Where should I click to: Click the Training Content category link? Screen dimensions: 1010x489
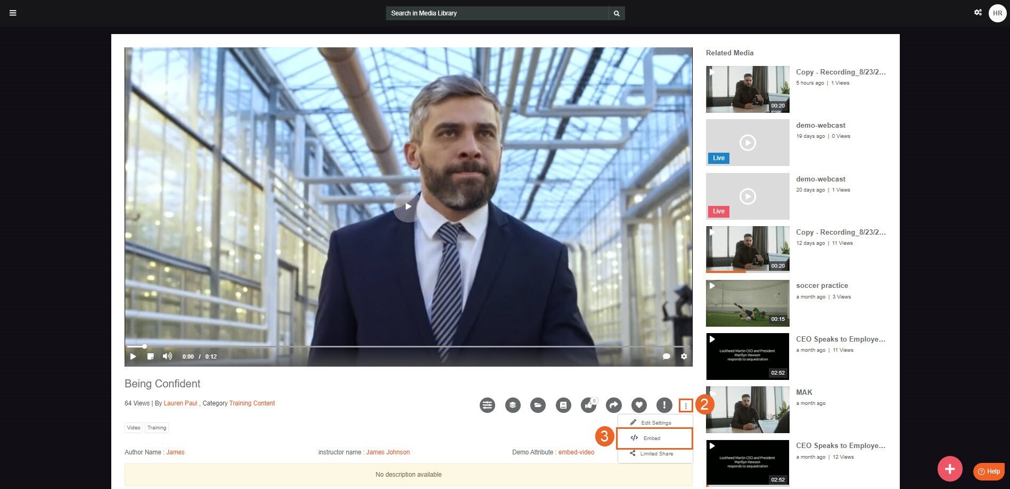click(x=252, y=403)
